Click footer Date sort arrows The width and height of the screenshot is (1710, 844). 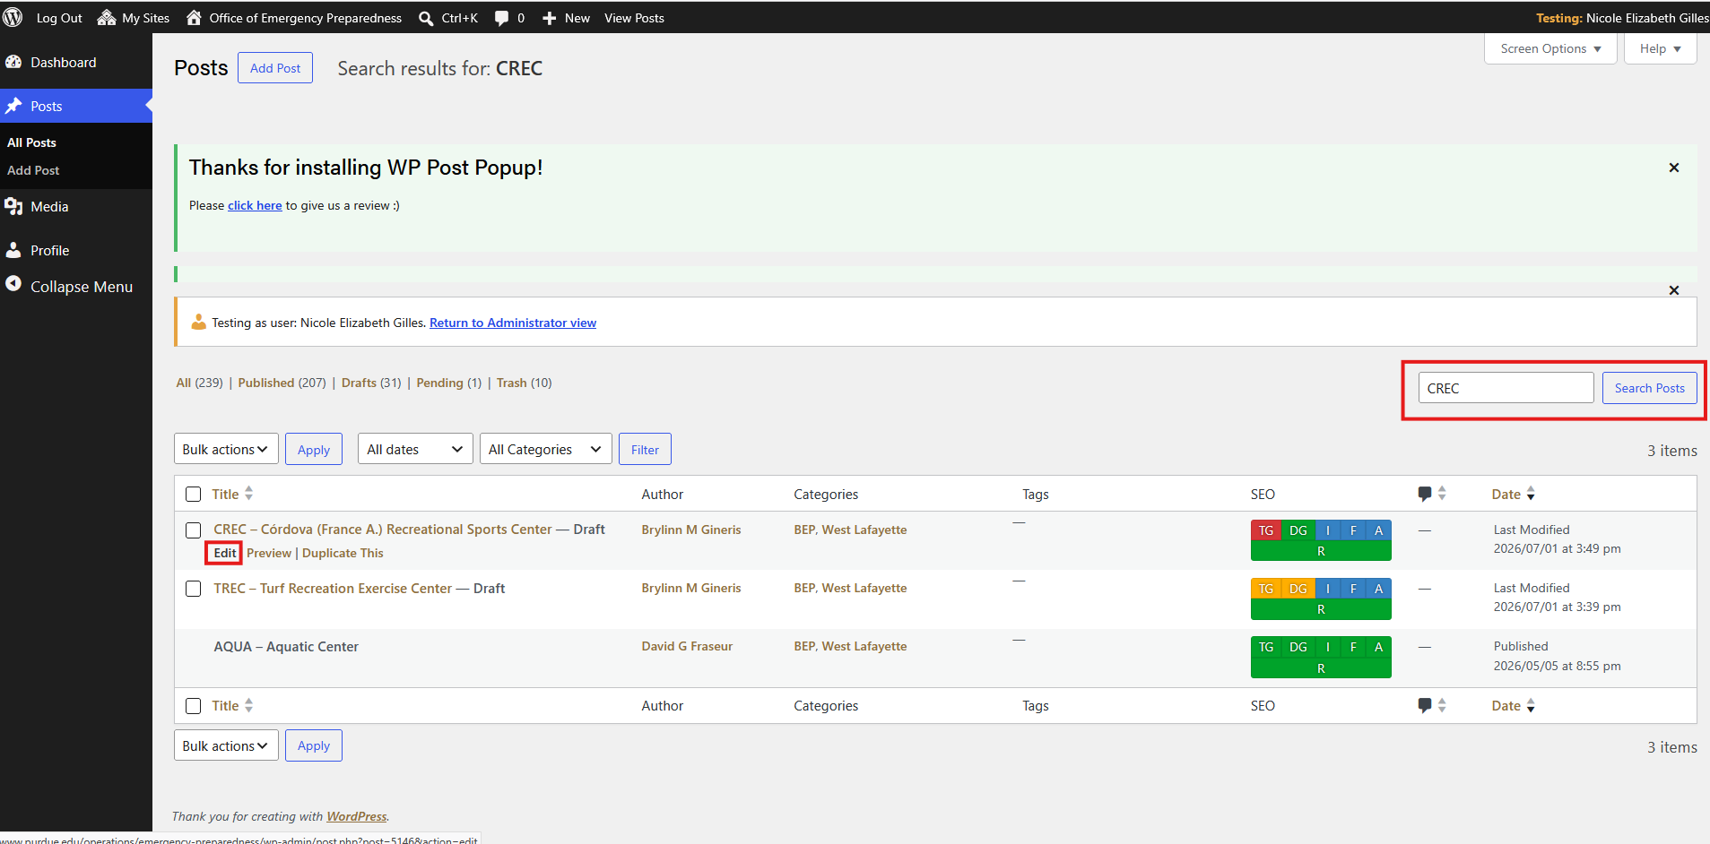point(1531,706)
